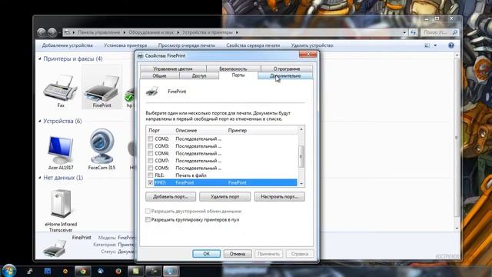The width and height of the screenshot is (492, 277).
Task: Click the 'Настроить порт...' button
Action: click(x=279, y=197)
